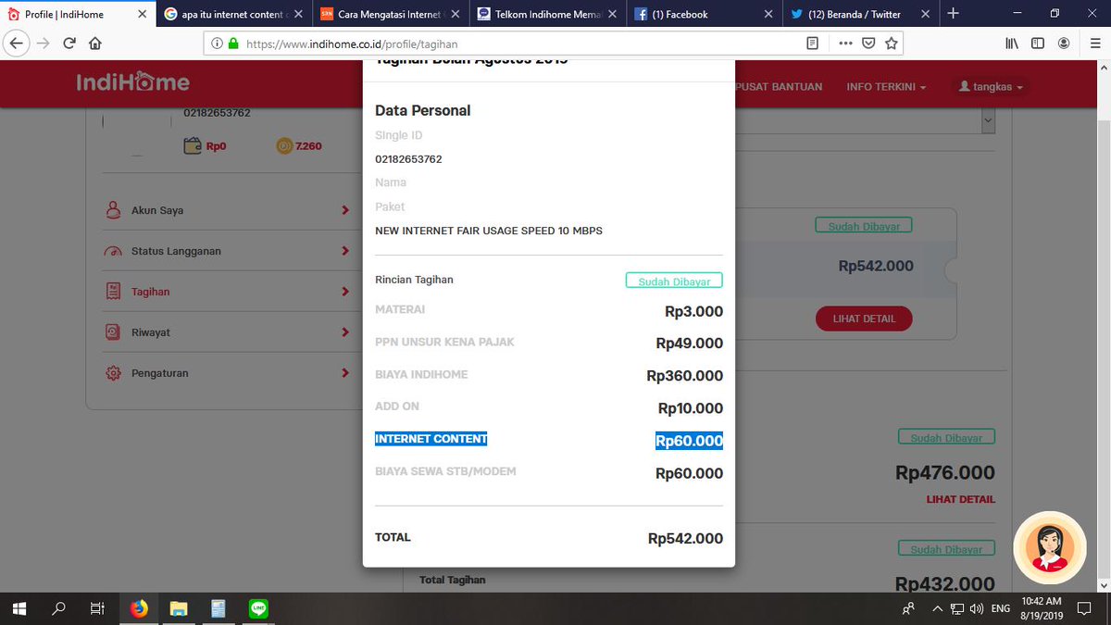The height and width of the screenshot is (625, 1111).
Task: Open the LINE app on taskbar
Action: tap(258, 608)
